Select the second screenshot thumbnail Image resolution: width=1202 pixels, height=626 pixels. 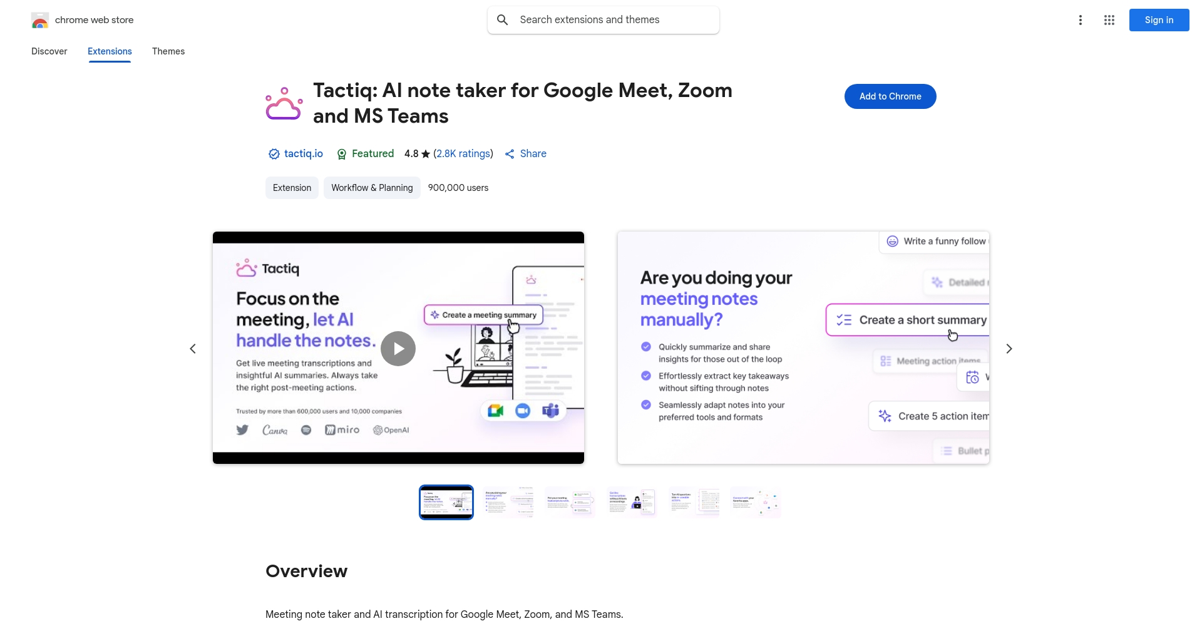[x=508, y=502]
